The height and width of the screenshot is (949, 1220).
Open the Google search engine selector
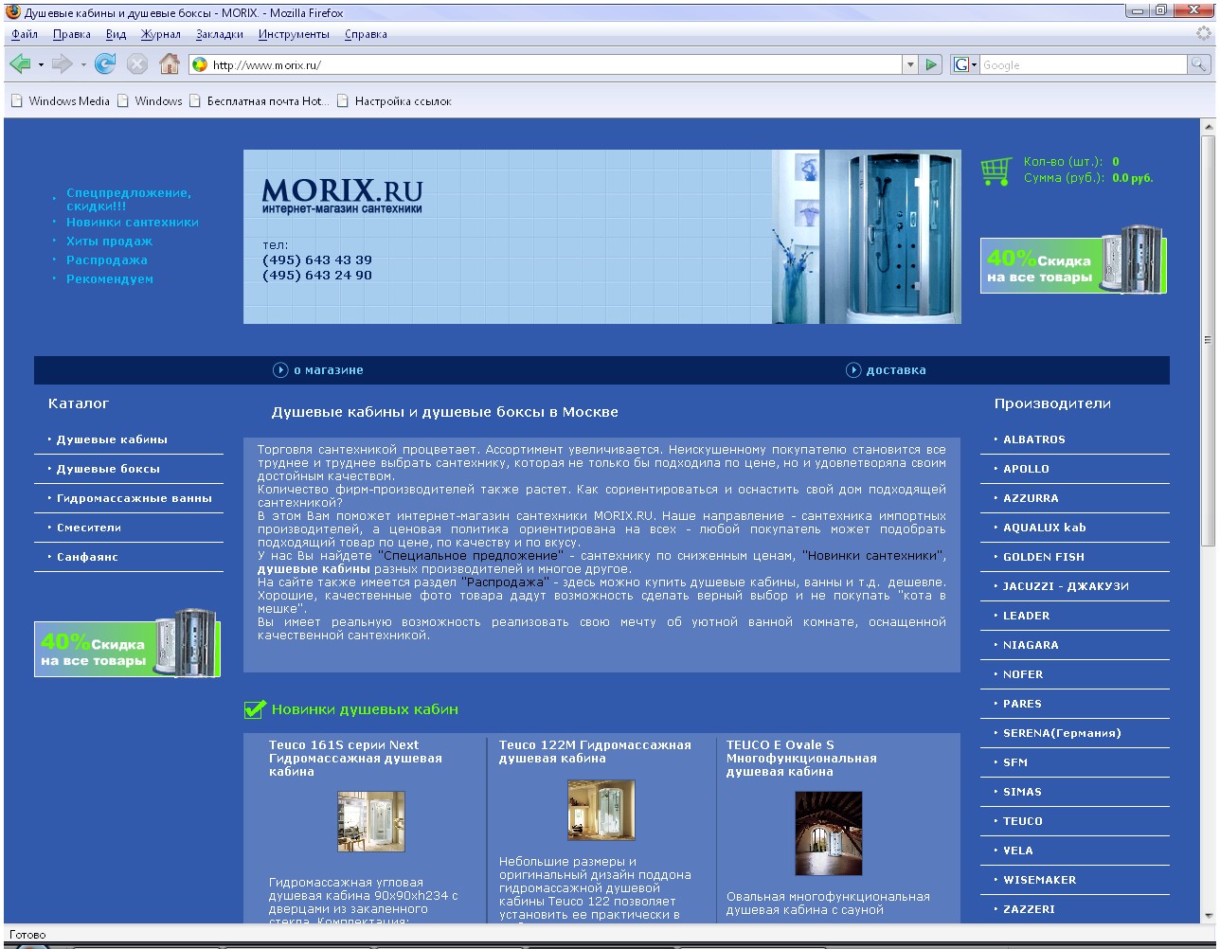click(x=965, y=64)
